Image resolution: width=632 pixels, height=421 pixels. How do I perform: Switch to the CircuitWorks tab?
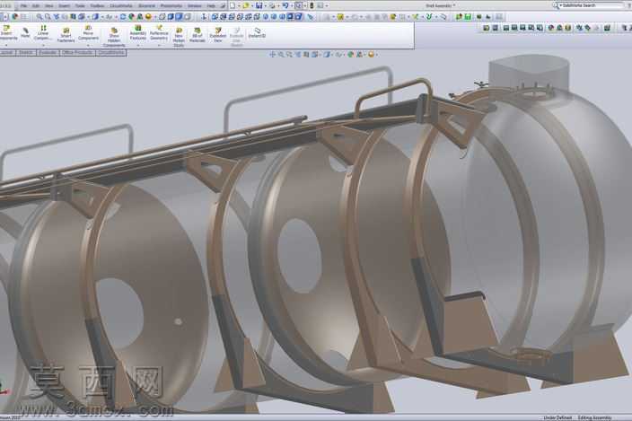(110, 52)
